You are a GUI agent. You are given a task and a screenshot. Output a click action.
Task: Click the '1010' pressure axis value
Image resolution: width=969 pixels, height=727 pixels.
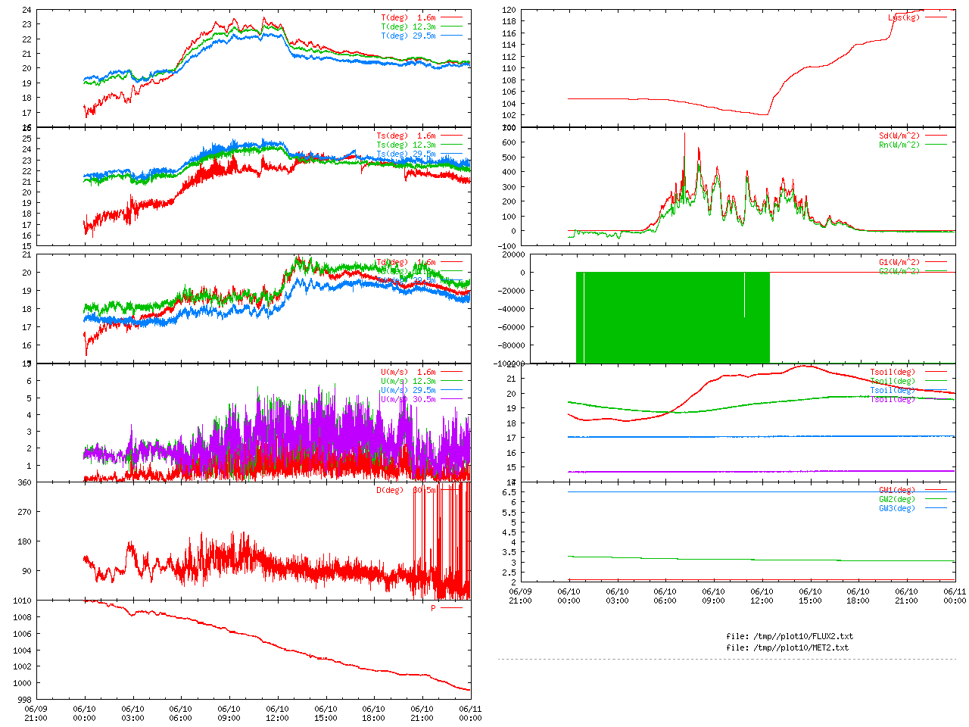23,601
